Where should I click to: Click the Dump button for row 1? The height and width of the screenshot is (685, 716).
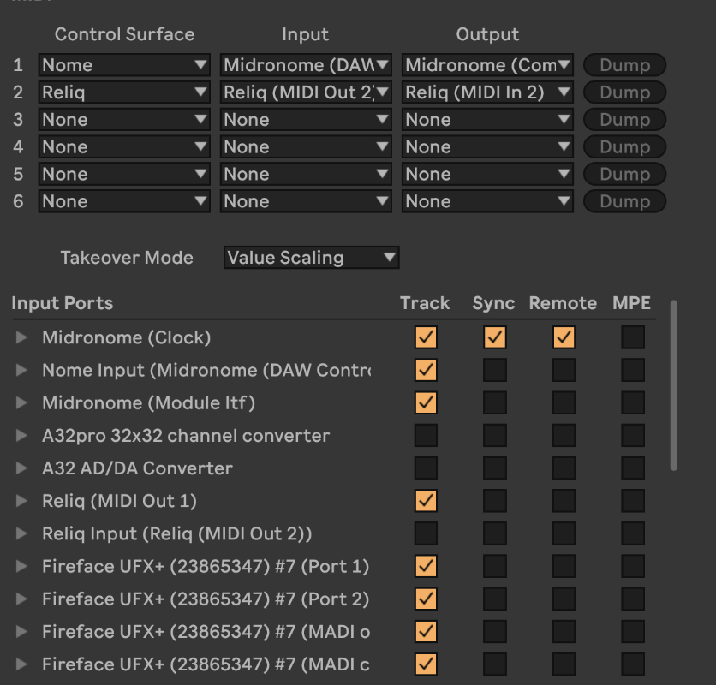pyautogui.click(x=624, y=65)
